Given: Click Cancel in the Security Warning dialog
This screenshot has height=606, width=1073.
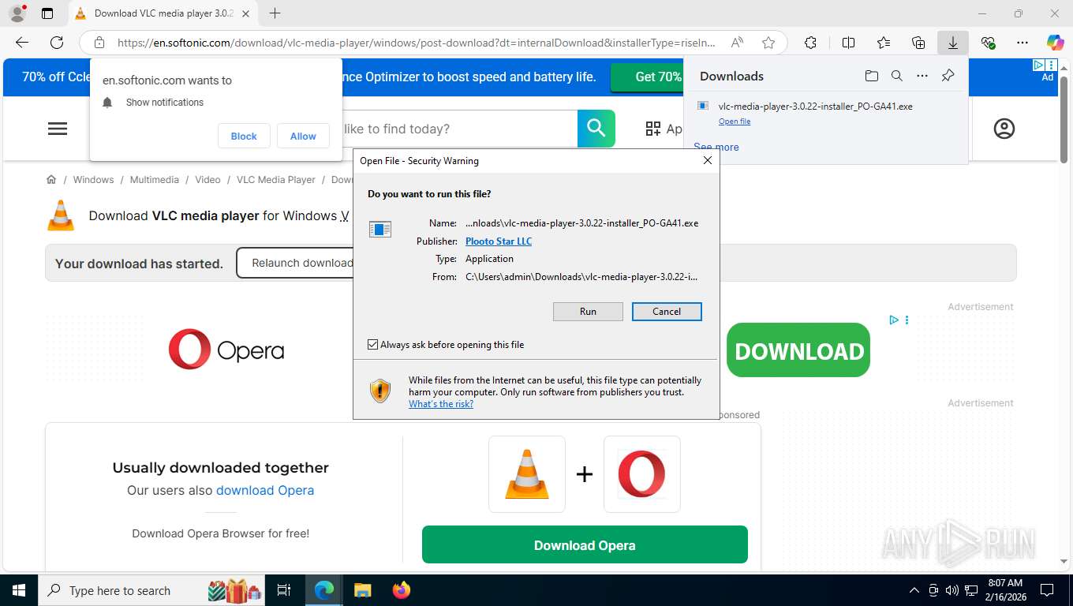Looking at the screenshot, I should click(x=667, y=312).
